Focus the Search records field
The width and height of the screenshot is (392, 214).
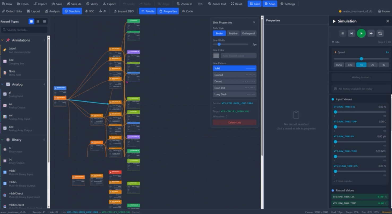click(x=24, y=30)
